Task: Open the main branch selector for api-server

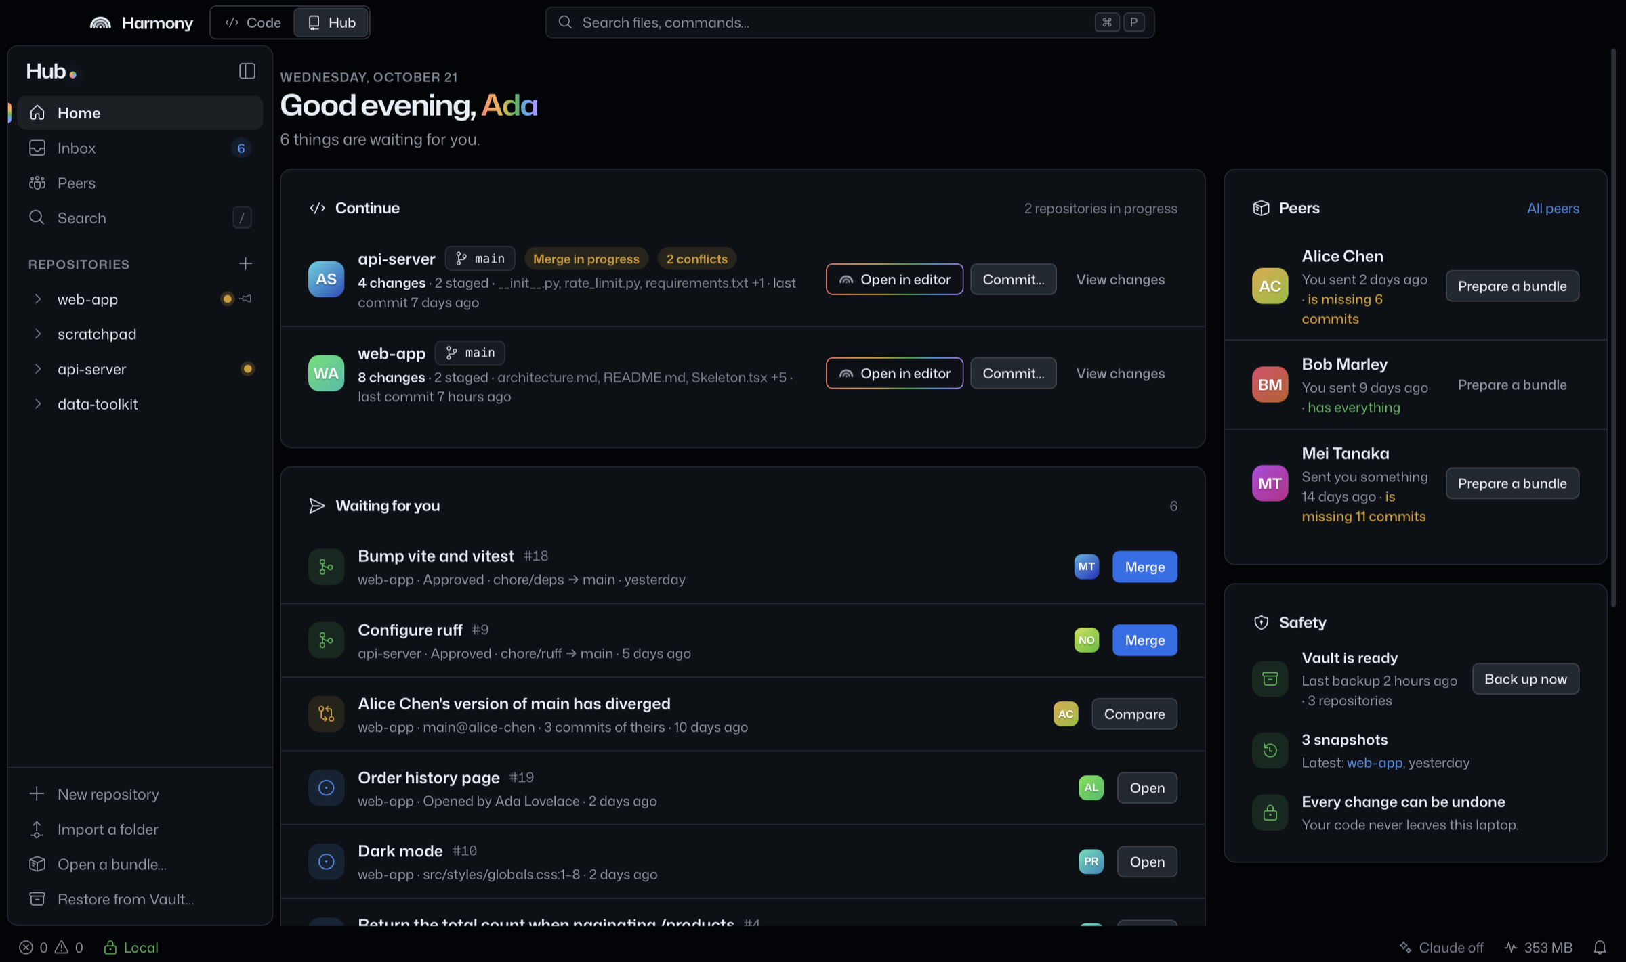Action: pyautogui.click(x=480, y=259)
